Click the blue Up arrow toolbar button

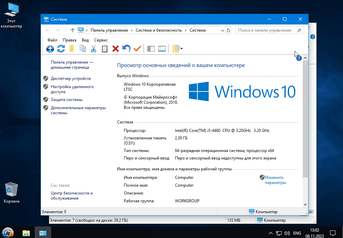click(50, 48)
